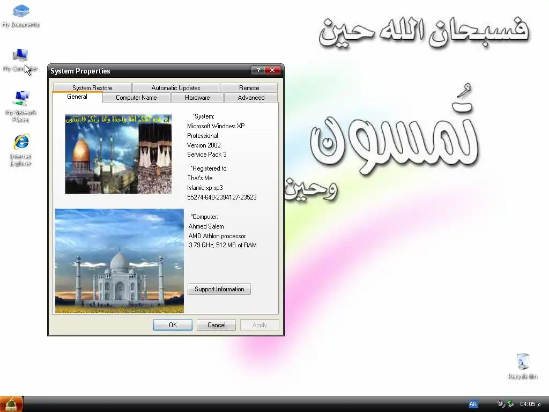Select the General tab

point(77,97)
